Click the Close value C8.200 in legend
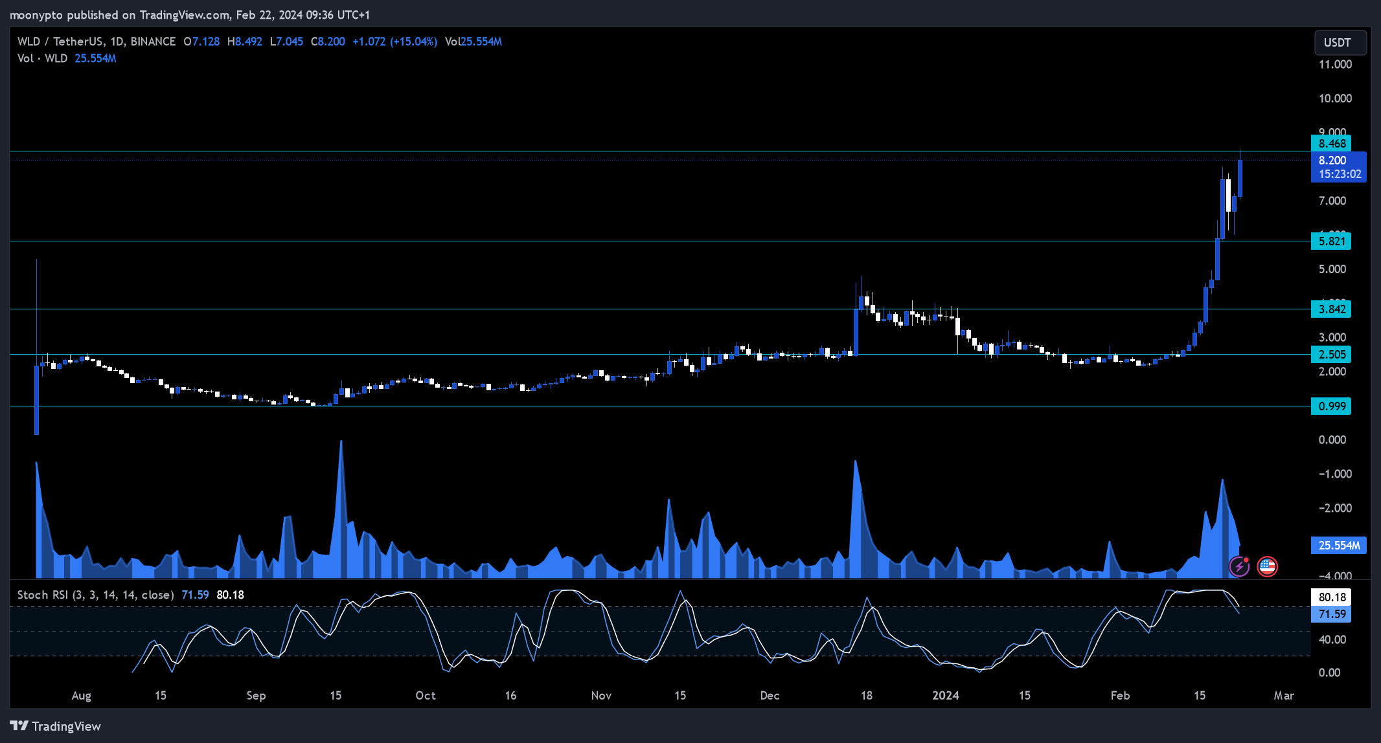 [328, 41]
